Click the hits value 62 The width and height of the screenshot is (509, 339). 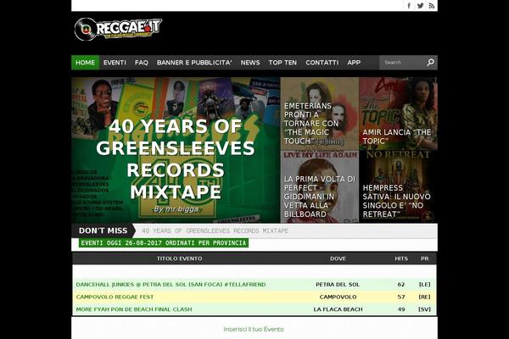(x=401, y=285)
